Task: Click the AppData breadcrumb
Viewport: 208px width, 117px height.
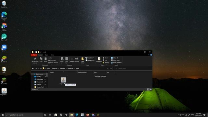Action: [x=55, y=69]
